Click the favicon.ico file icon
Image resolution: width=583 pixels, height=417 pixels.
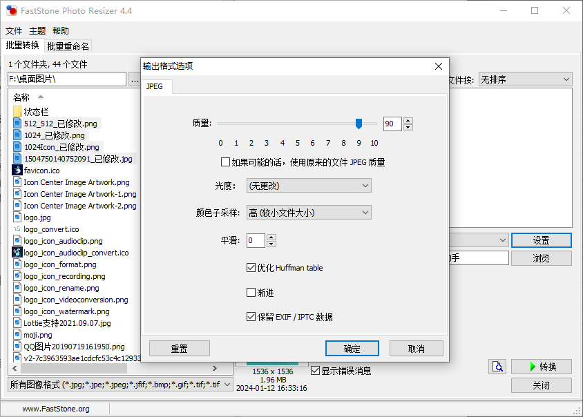(17, 170)
